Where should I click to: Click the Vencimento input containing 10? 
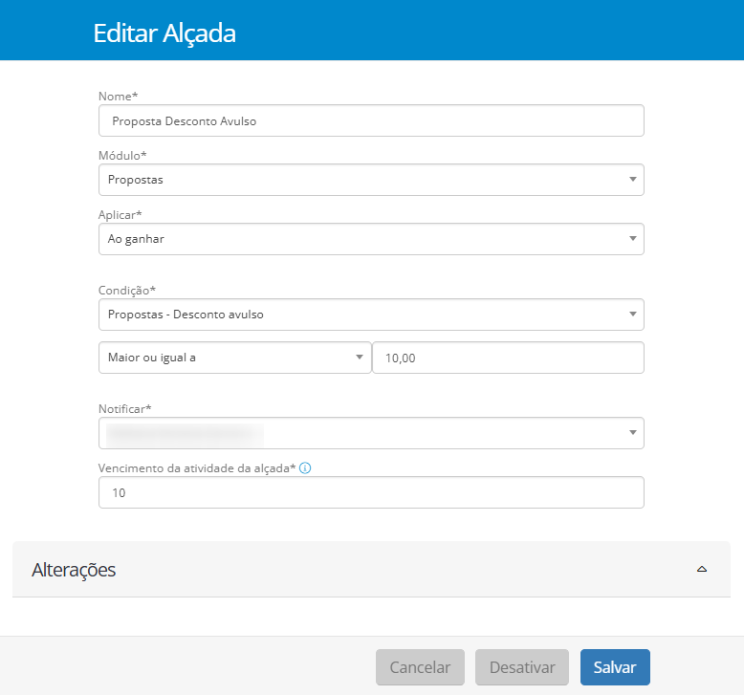(371, 493)
